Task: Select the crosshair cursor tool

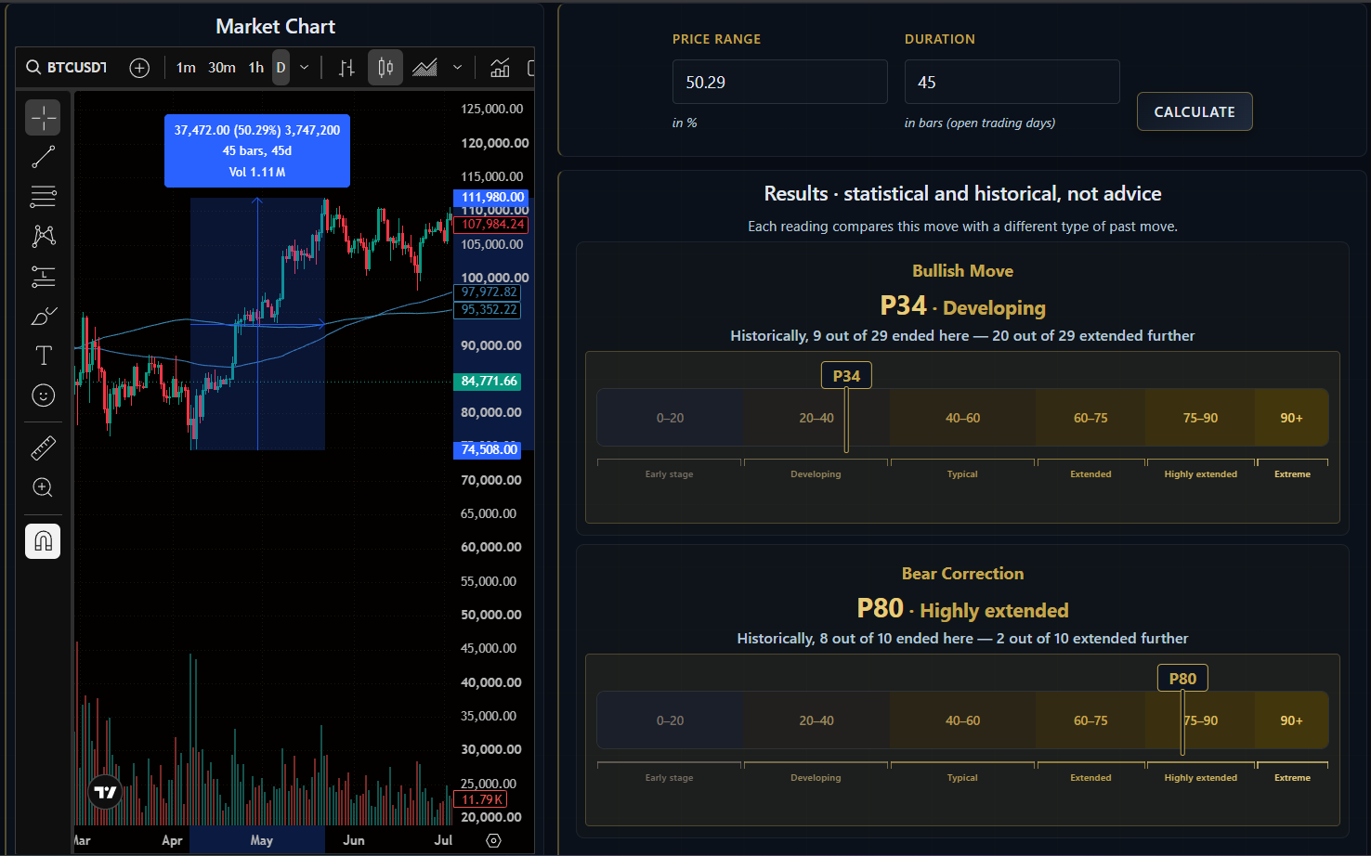Action: (x=43, y=117)
